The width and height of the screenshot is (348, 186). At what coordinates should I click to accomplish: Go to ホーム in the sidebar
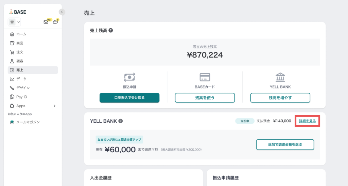(21, 34)
